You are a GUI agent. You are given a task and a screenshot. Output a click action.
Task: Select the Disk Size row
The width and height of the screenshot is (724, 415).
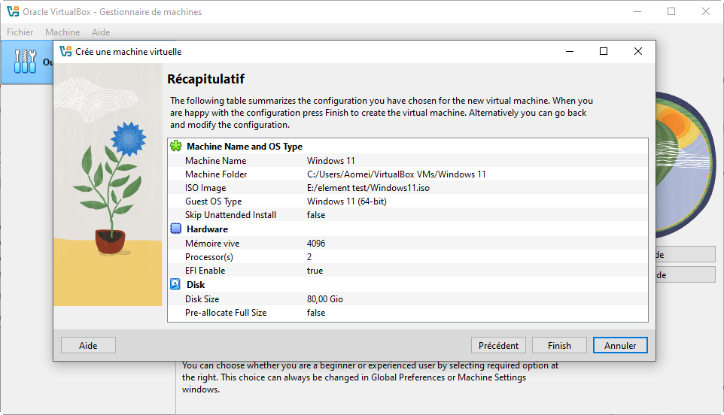pyautogui.click(x=406, y=299)
